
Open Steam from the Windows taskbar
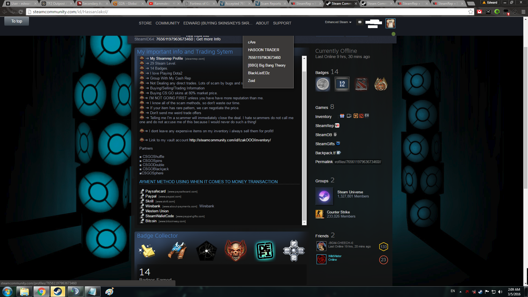pos(58,291)
